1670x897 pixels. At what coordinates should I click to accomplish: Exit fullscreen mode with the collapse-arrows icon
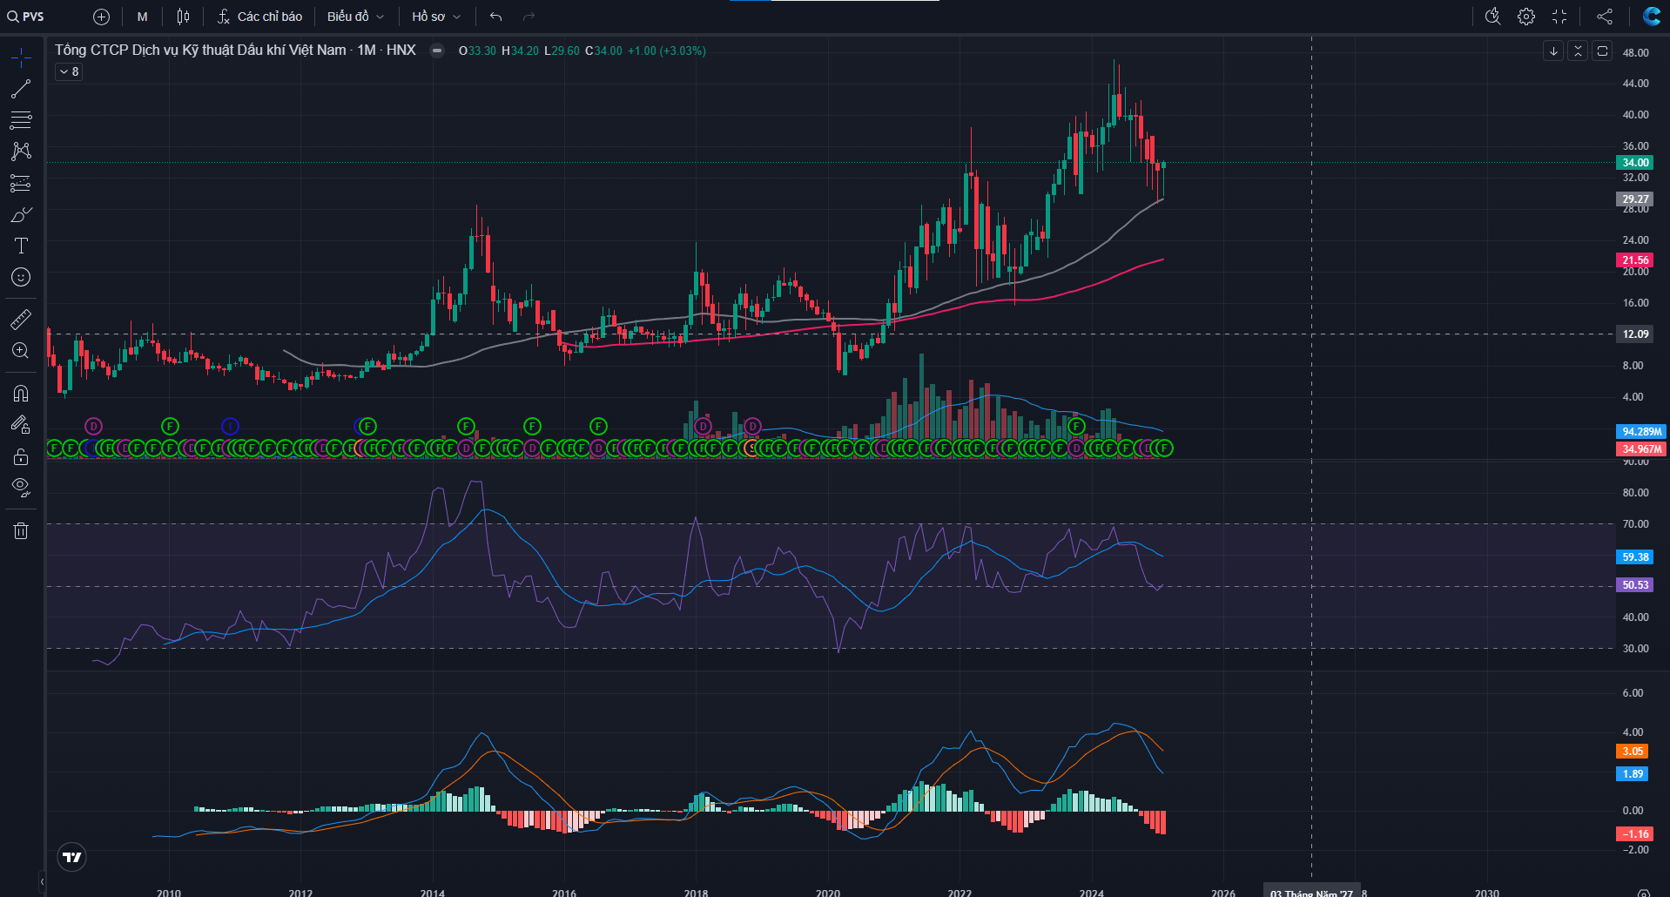tap(1559, 17)
